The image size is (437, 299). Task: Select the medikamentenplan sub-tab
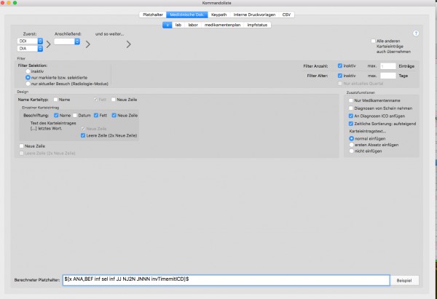click(222, 25)
